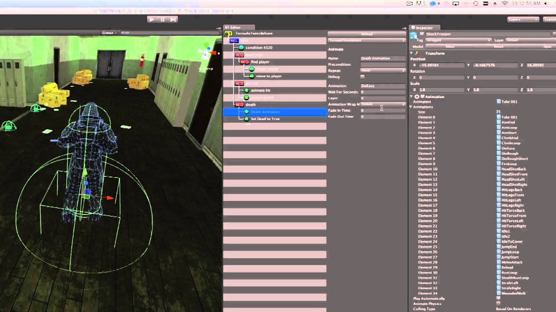The width and height of the screenshot is (556, 312).
Task: Click the SEQ badge next to death
Action: pos(239,105)
